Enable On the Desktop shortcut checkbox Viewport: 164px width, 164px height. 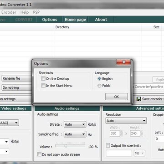click(x=43, y=79)
